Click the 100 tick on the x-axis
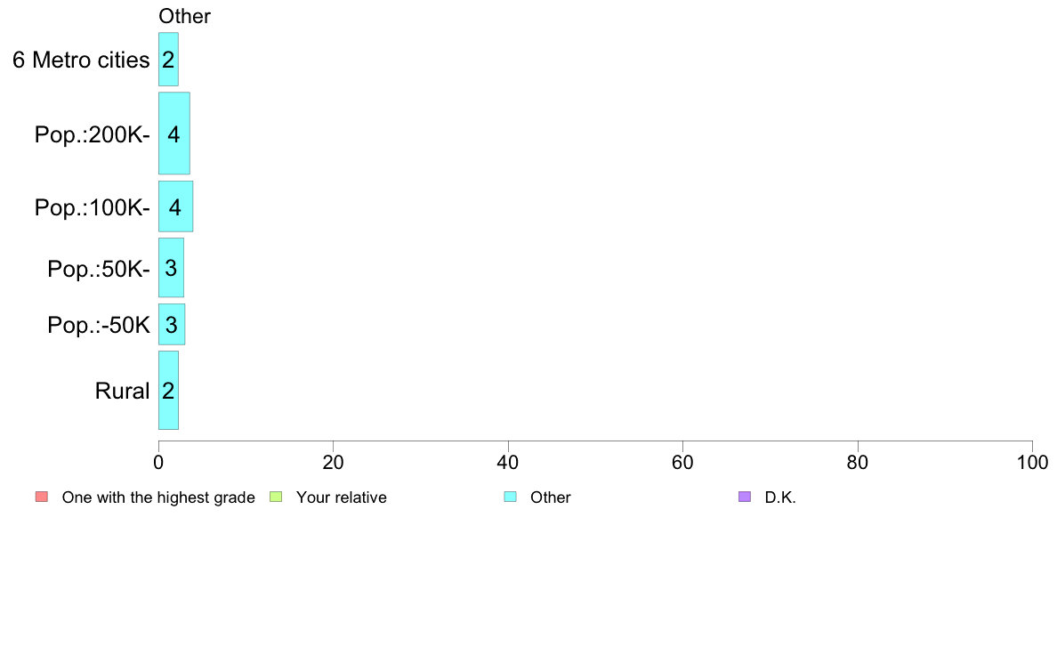The width and height of the screenshot is (1057, 655). coord(1032,462)
